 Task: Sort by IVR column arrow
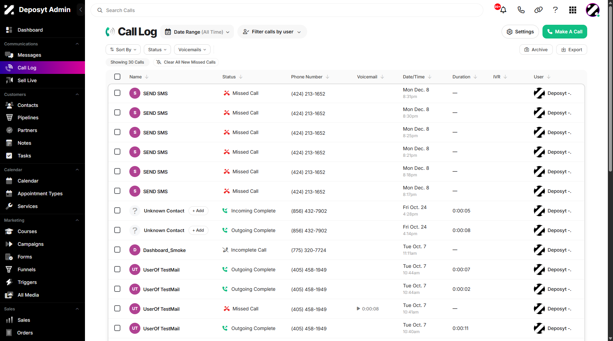pos(505,77)
